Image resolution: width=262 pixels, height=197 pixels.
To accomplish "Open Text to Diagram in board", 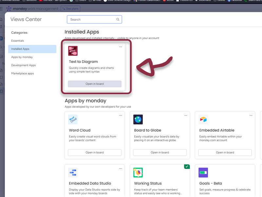I will point(95,84).
